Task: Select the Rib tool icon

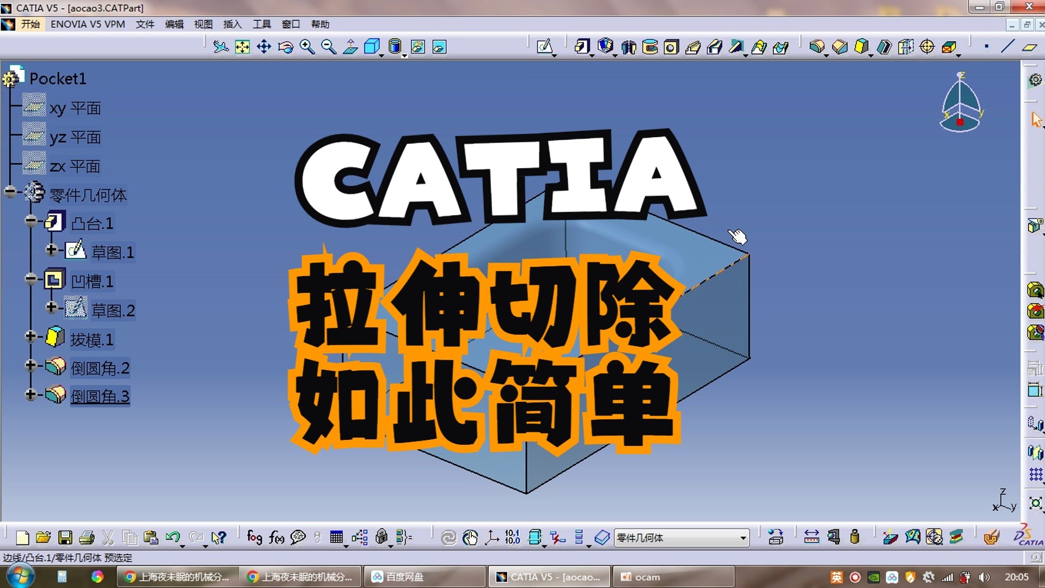Action: [x=693, y=47]
